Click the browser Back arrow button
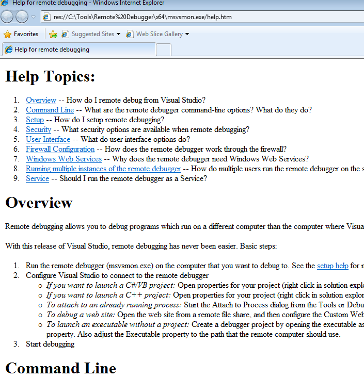This screenshot has height=378, width=364. [x=7, y=17]
